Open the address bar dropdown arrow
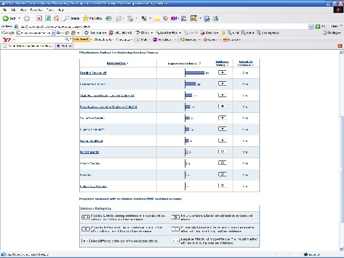Screen dimensions: 344x258 [x=311, y=26]
